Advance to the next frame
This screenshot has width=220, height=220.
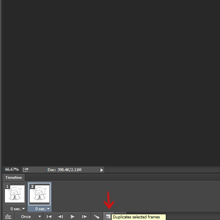click(x=84, y=216)
